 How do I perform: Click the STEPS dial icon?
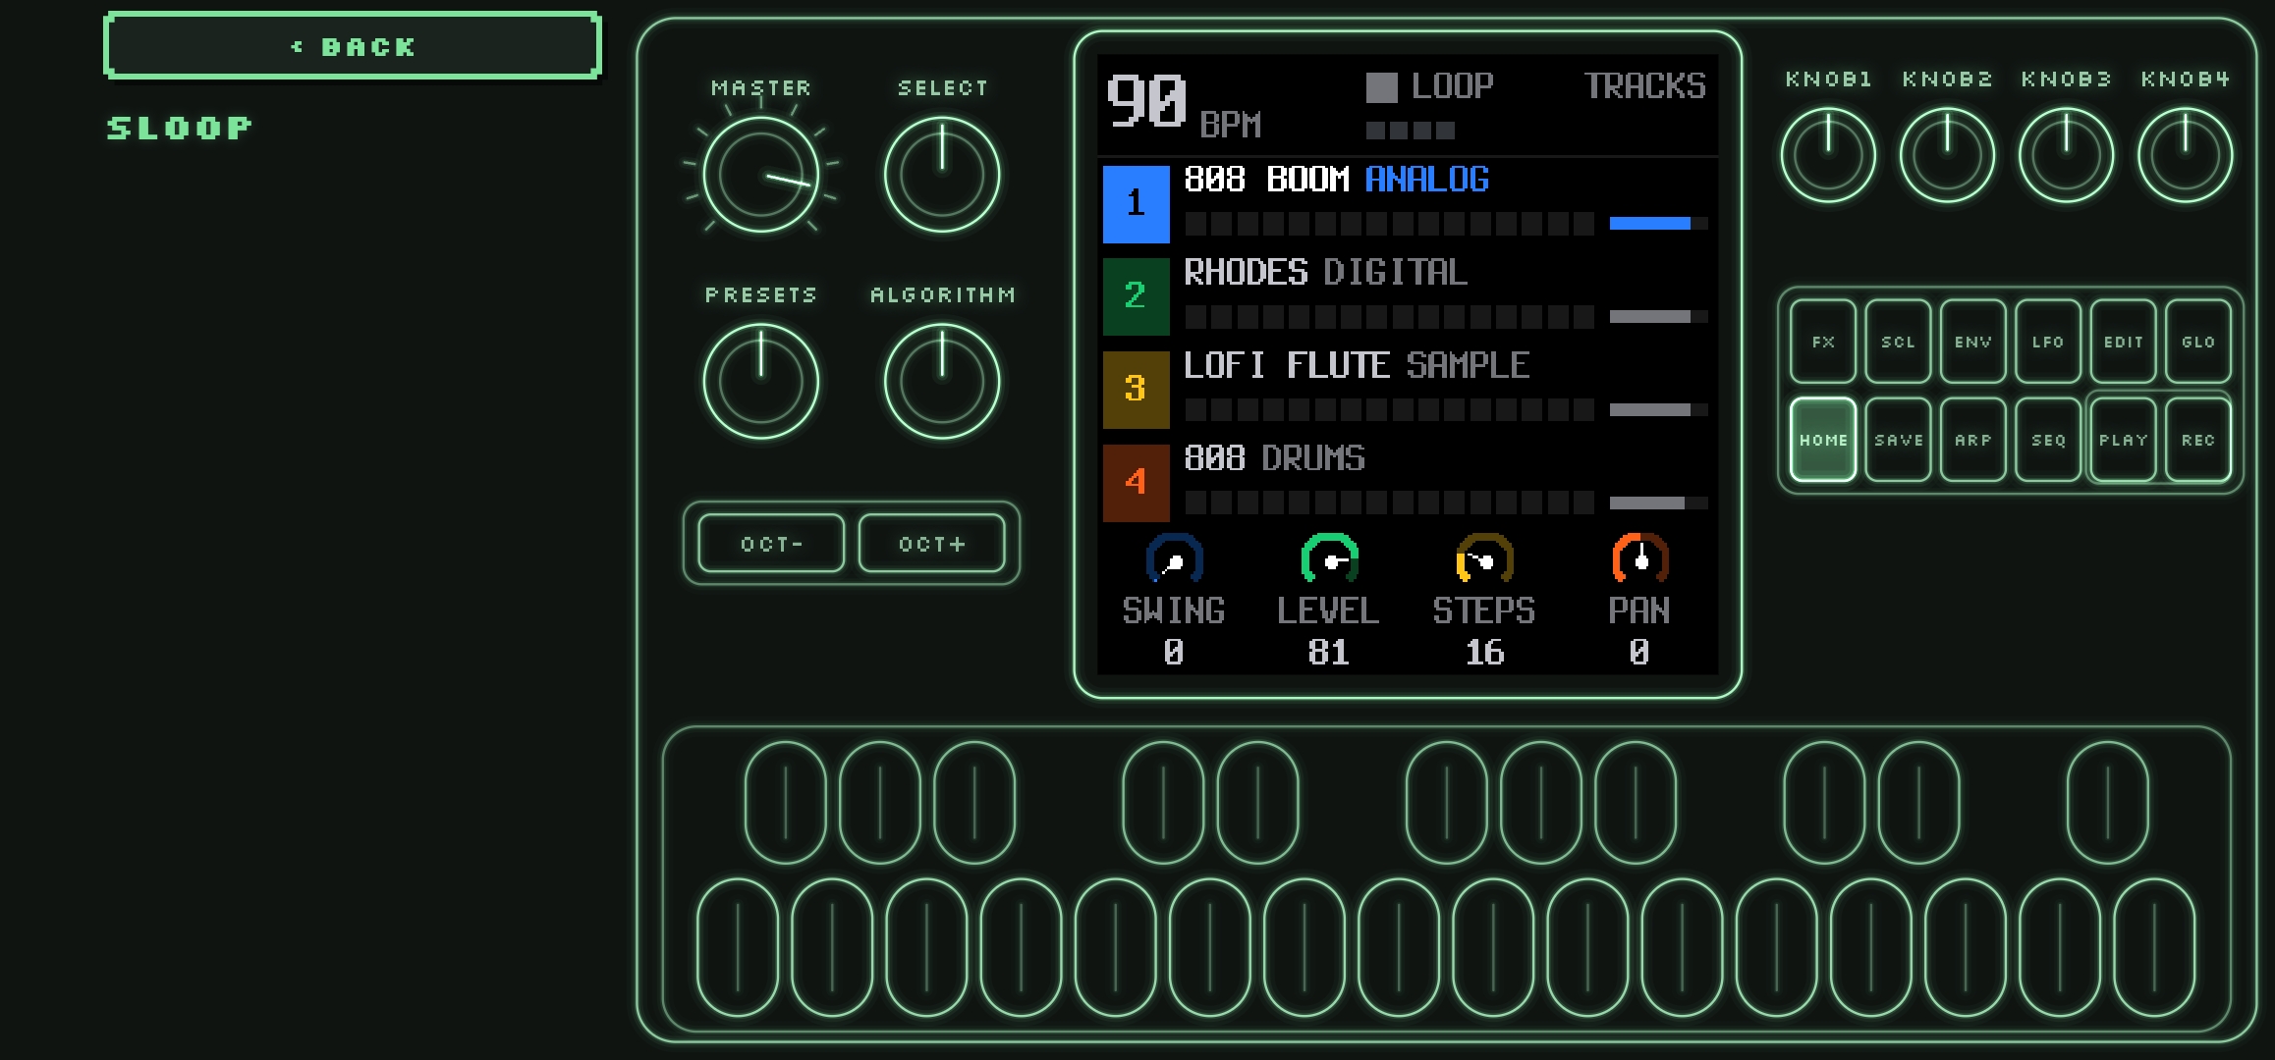(1484, 558)
